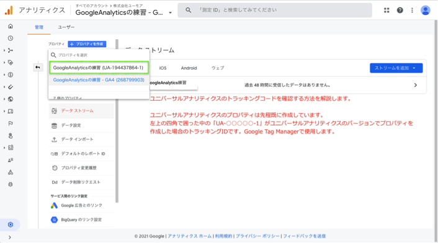Open the Home icon in left sidebar
This screenshot has width=438, height=243.
11,26
